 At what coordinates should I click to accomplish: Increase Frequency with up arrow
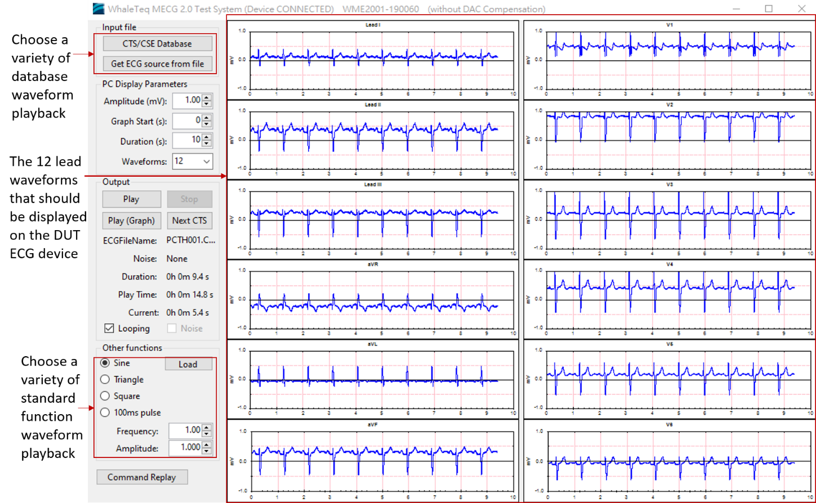click(x=207, y=428)
